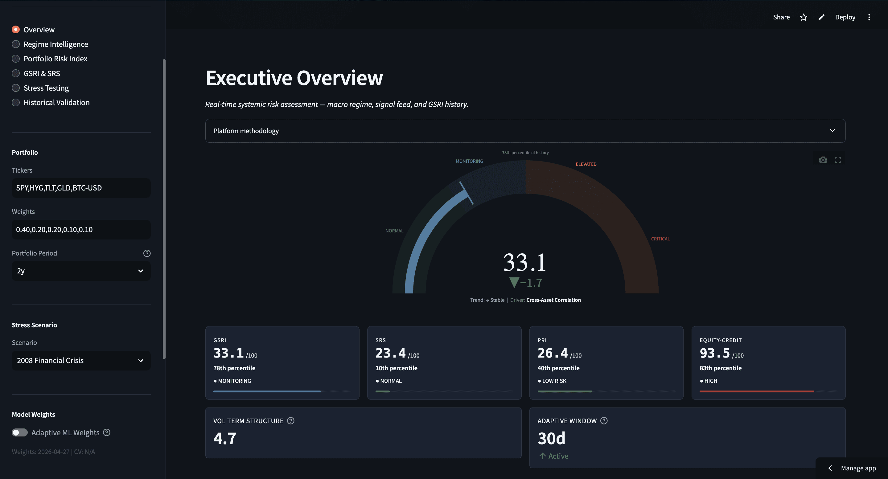This screenshot has width=888, height=479.
Task: Enable the Adaptive ML Weights toggle
Action: pyautogui.click(x=20, y=432)
